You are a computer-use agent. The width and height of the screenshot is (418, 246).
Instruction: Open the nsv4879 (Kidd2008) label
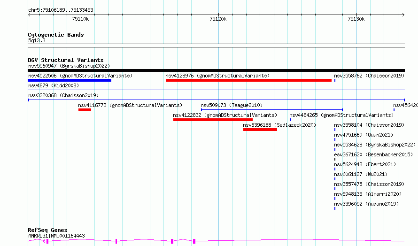click(x=54, y=85)
